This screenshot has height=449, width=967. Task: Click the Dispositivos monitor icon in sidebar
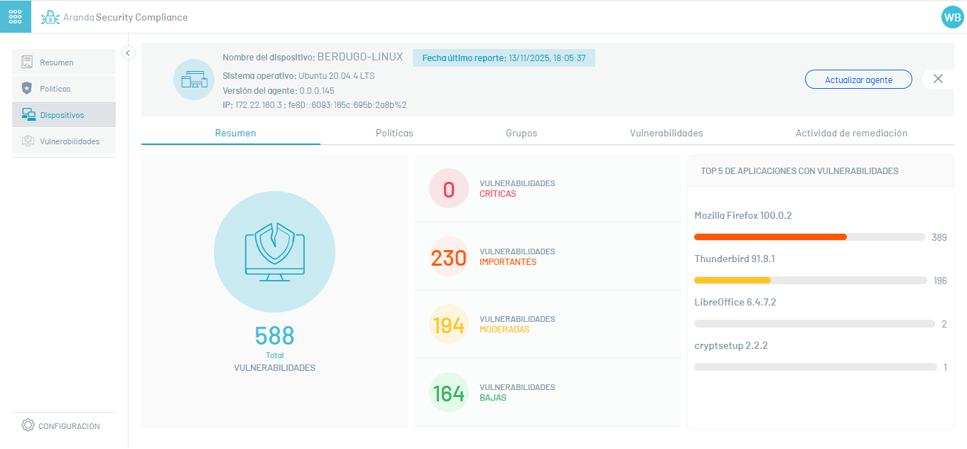pyautogui.click(x=28, y=114)
